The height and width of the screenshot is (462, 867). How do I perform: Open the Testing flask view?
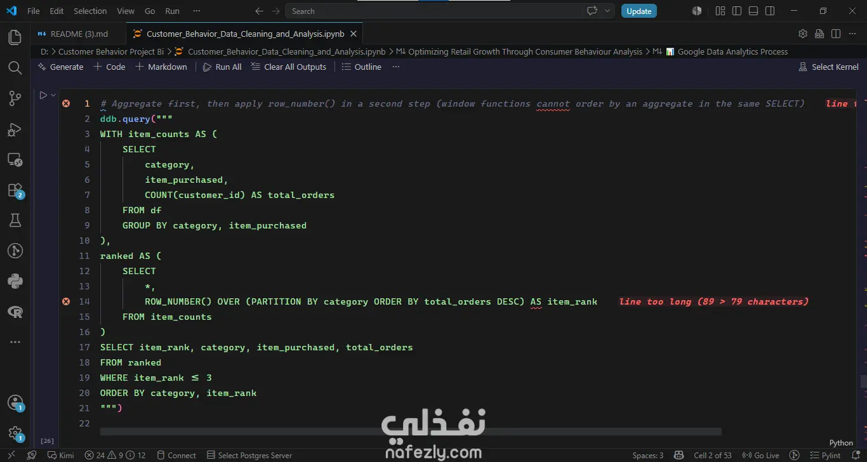point(15,220)
